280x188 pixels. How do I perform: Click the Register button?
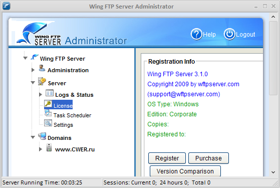(167, 158)
